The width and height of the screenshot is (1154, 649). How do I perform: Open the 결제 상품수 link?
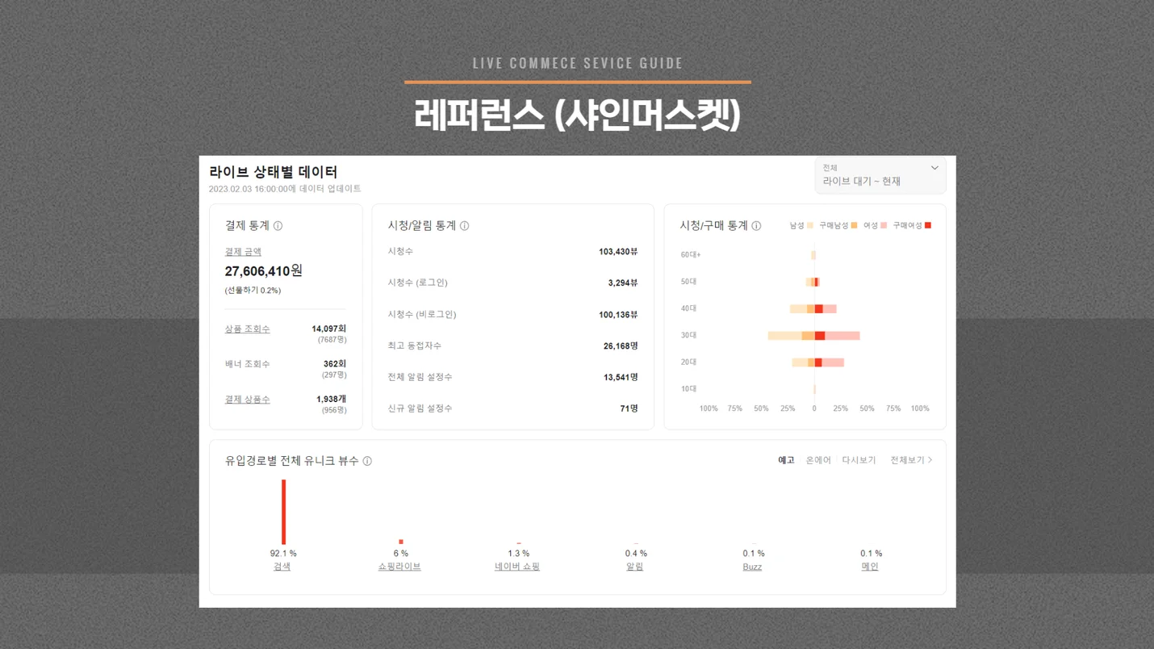point(247,400)
